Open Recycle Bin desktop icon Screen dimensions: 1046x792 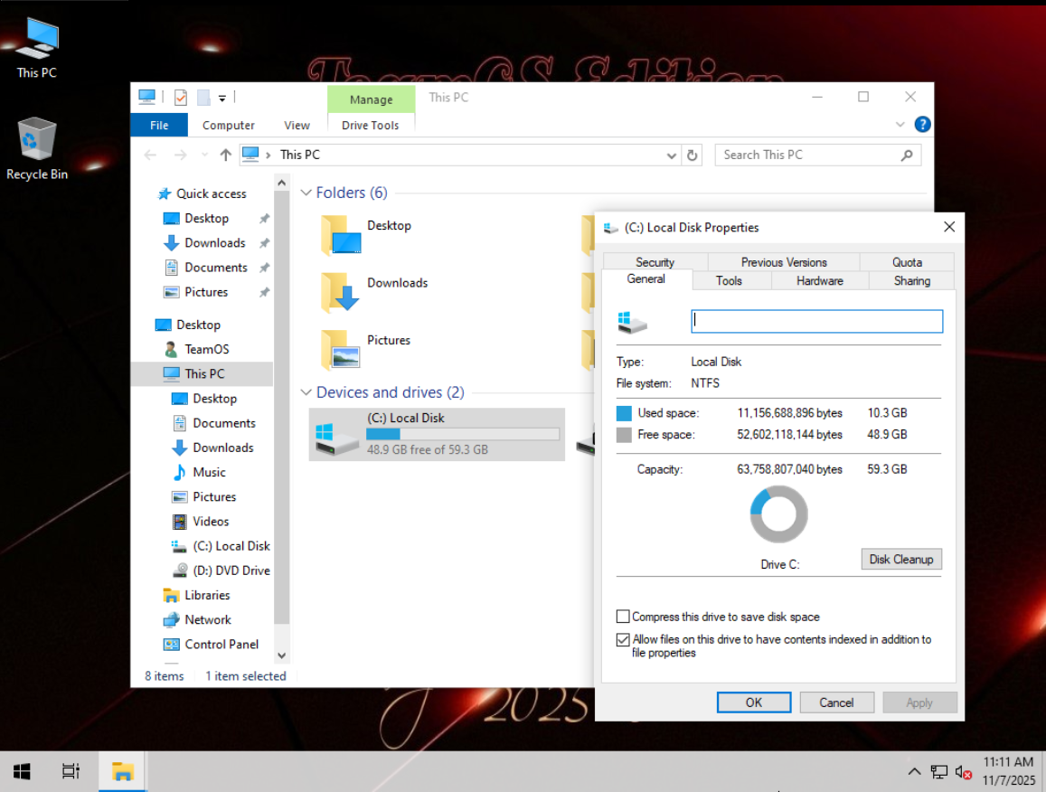click(x=37, y=148)
